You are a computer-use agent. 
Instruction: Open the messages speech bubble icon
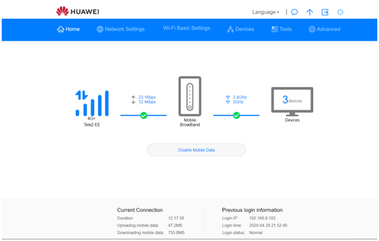pos(294,12)
